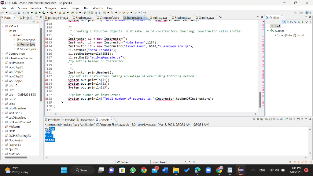Viewport: 313px width, 176px height.
Task: Click the Back navigation arrow in toolbar
Action: coord(127,13)
